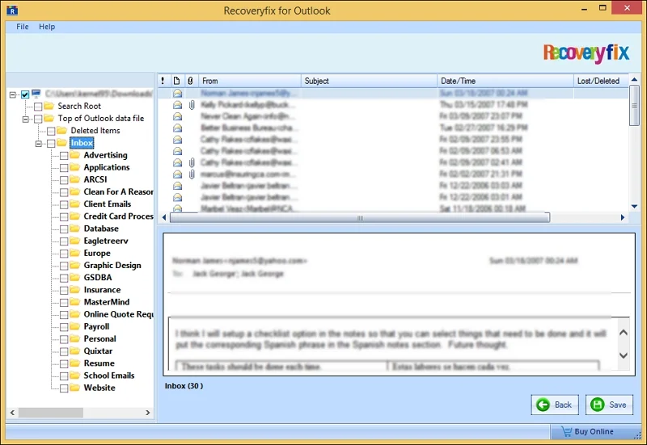Sort by the From column header
Screen dimensions: 647x445
[250, 81]
